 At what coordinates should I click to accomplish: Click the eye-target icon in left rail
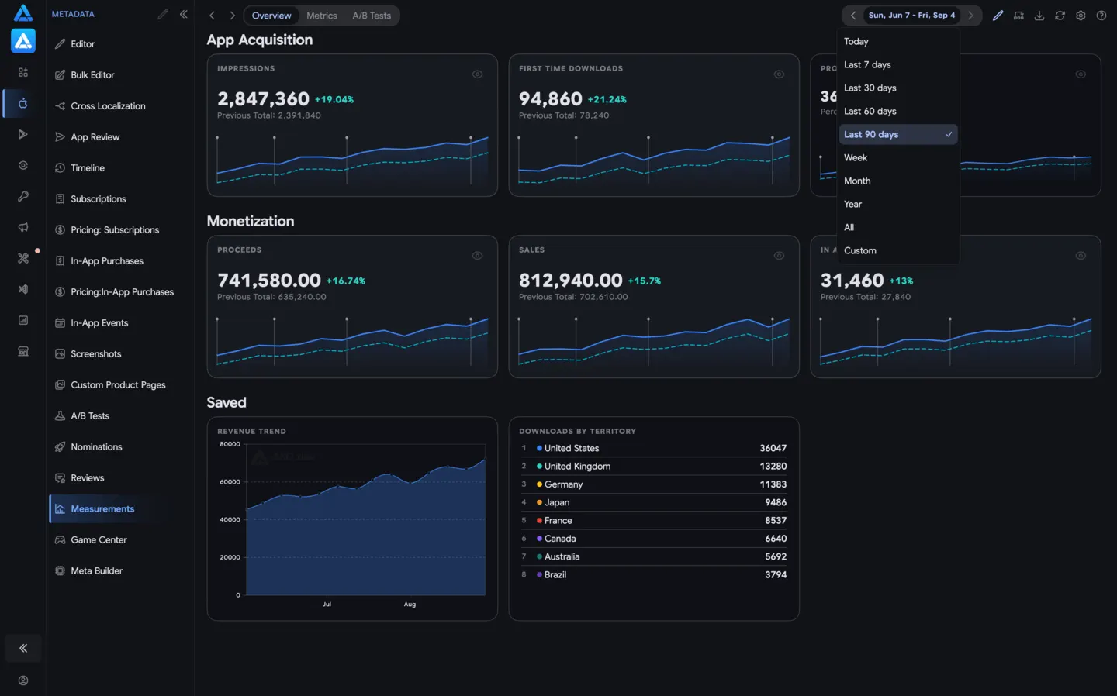click(x=23, y=165)
